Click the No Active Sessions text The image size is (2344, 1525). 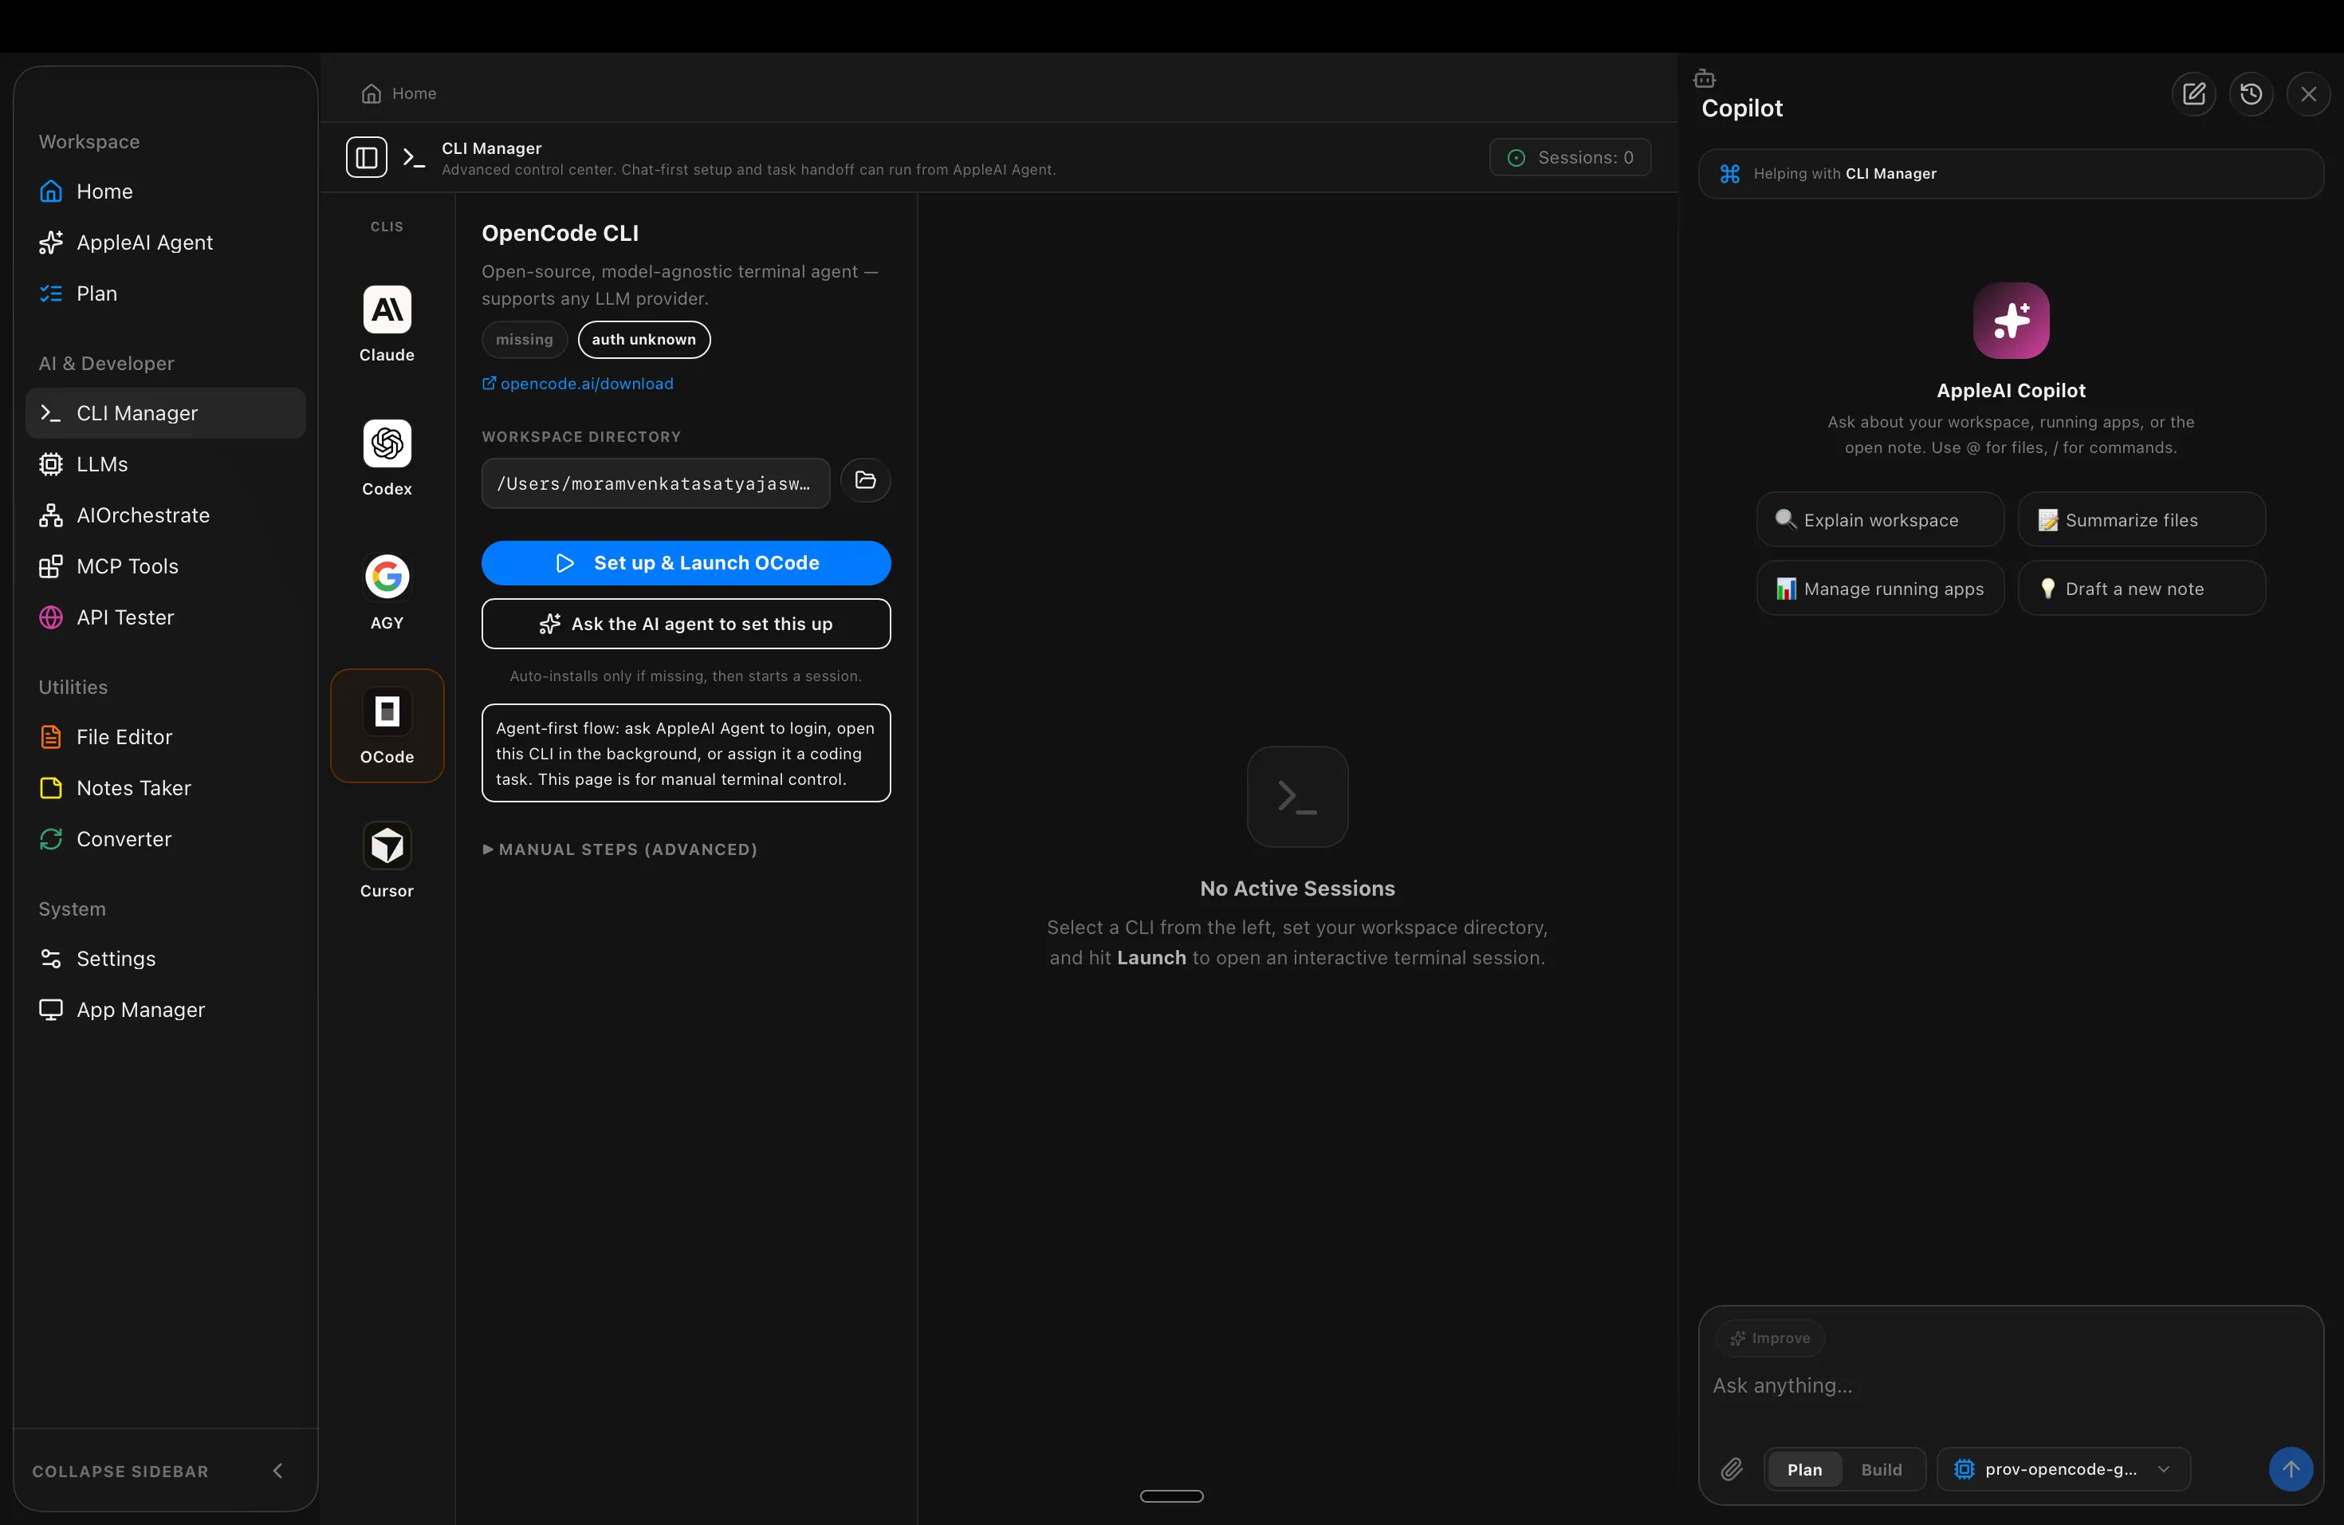[1298, 889]
